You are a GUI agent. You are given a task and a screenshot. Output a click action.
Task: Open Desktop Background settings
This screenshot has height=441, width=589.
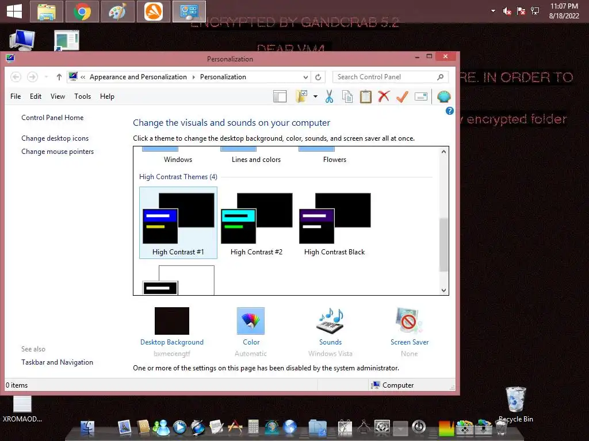tap(172, 332)
